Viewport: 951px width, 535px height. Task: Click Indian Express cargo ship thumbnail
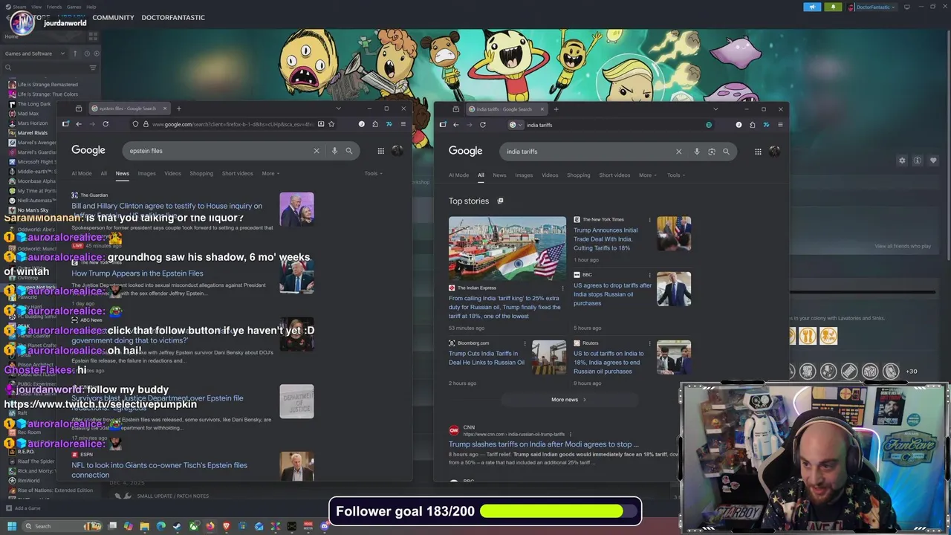[507, 249]
